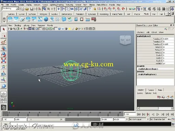The height and width of the screenshot is (131, 175).
Task: Click the current frame input field
Action: pyautogui.click(x=130, y=114)
